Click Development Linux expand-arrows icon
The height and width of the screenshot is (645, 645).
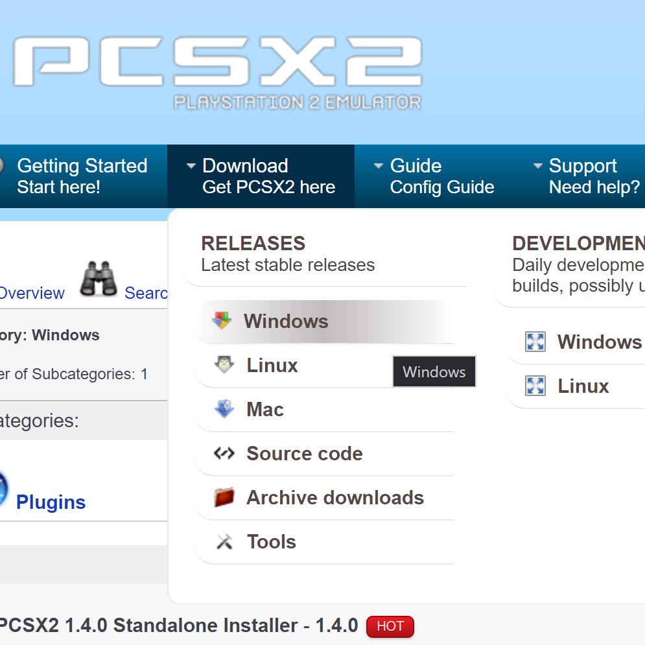[535, 386]
